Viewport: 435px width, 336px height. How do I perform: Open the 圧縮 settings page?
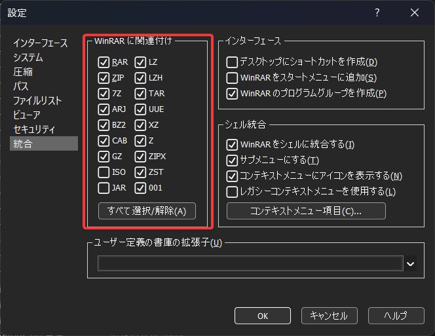coord(23,72)
